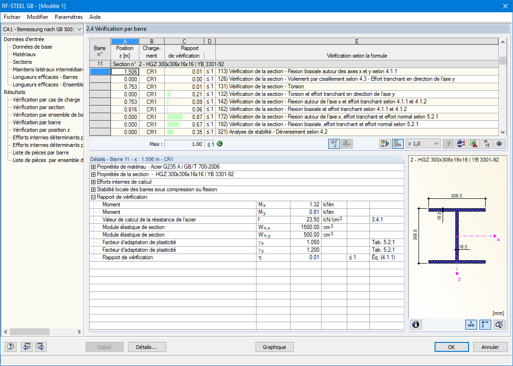Click the grayed eye-and-beam view icon
The image size is (513, 366).
[347, 144]
